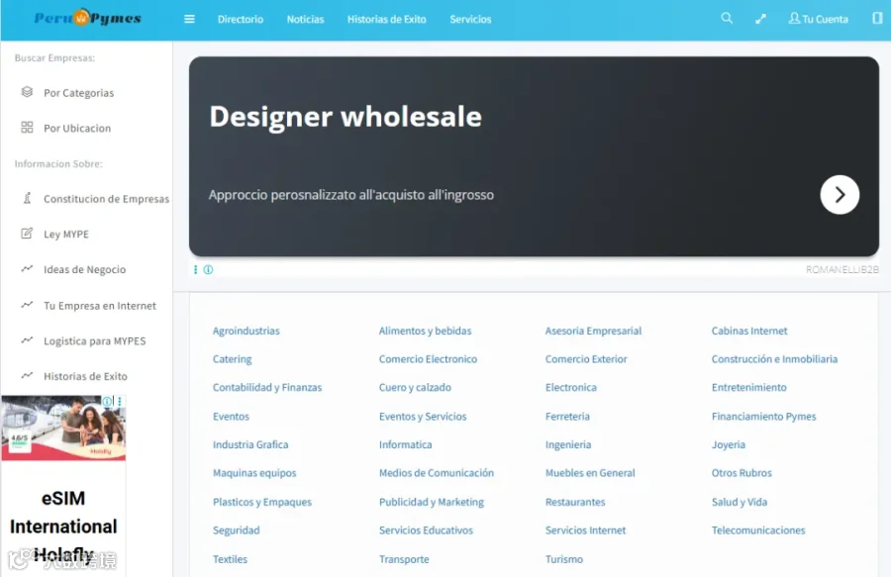
Task: Click the Holafly eSIM ad image
Action: (63, 428)
